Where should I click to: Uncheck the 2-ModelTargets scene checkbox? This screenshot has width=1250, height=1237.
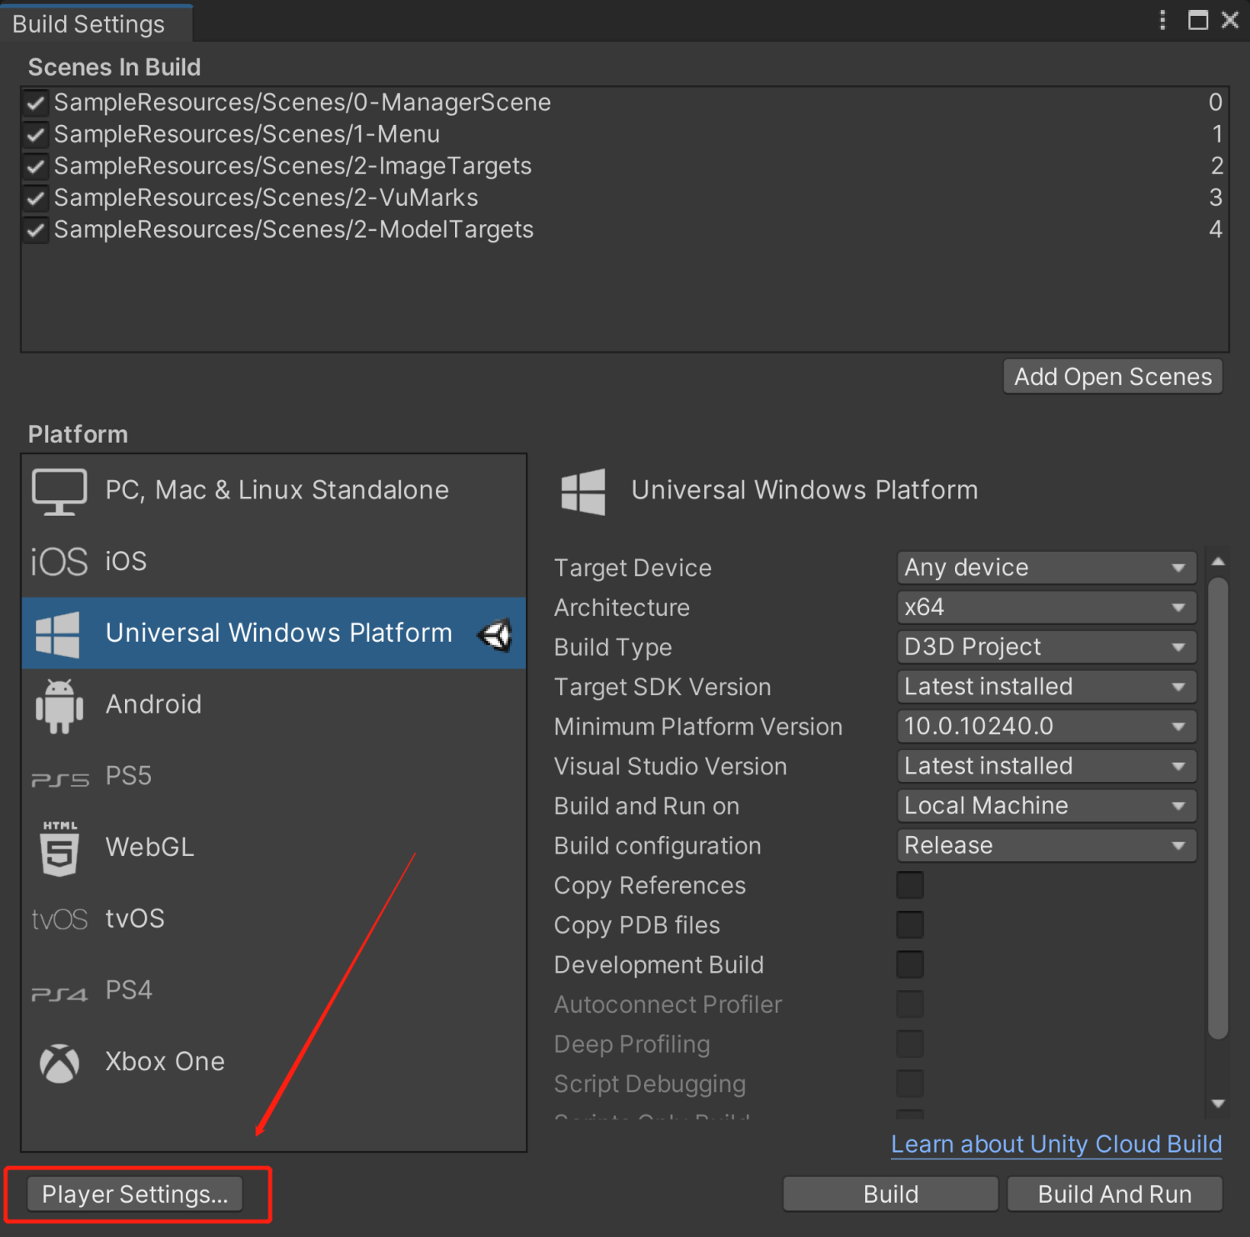(x=36, y=230)
